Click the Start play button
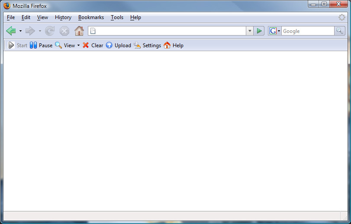This screenshot has height=224, width=351. 17,45
